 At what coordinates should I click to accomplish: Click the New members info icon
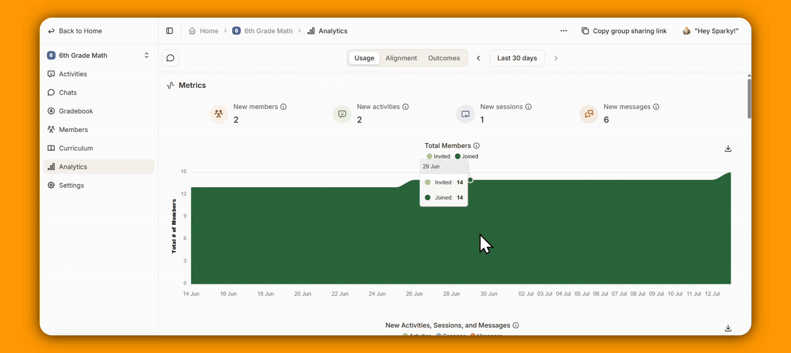pyautogui.click(x=283, y=107)
